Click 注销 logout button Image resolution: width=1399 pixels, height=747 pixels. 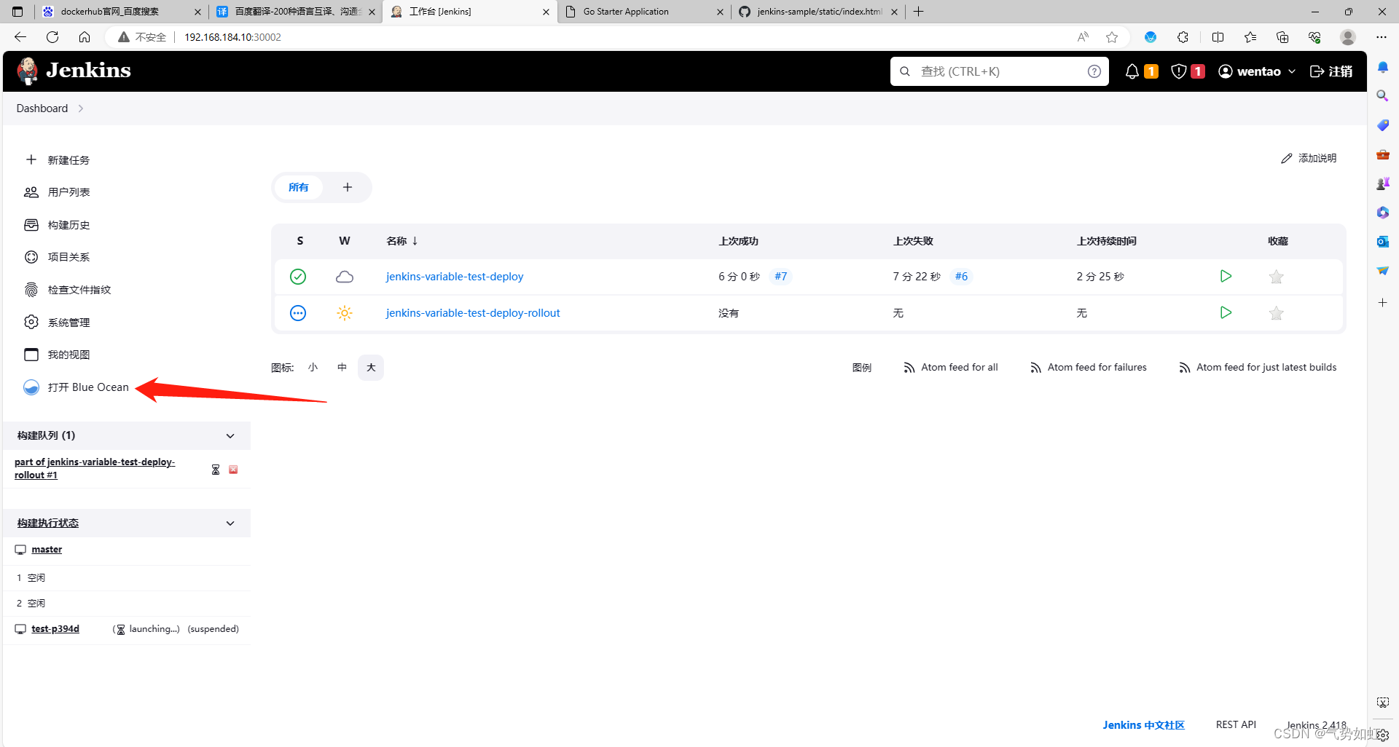coord(1331,71)
